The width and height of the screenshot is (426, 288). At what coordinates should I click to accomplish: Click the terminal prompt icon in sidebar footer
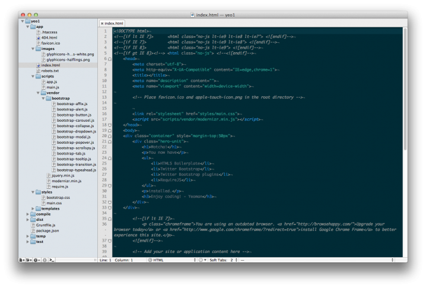[52, 260]
